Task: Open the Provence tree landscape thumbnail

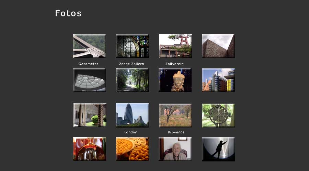Action: point(175,116)
